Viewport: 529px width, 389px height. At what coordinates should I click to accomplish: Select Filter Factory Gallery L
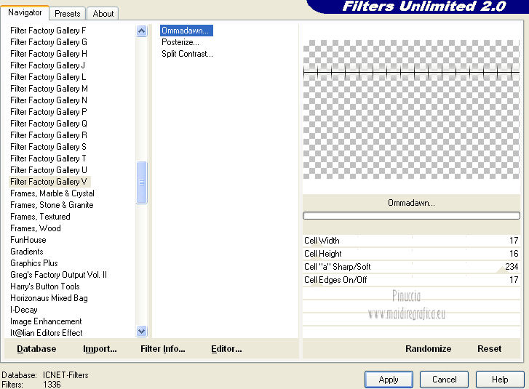(48, 77)
